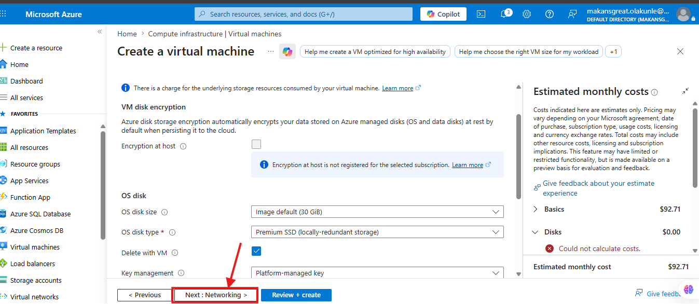Click the Function App icon in the sidebar
699x304 pixels.
click(4, 197)
